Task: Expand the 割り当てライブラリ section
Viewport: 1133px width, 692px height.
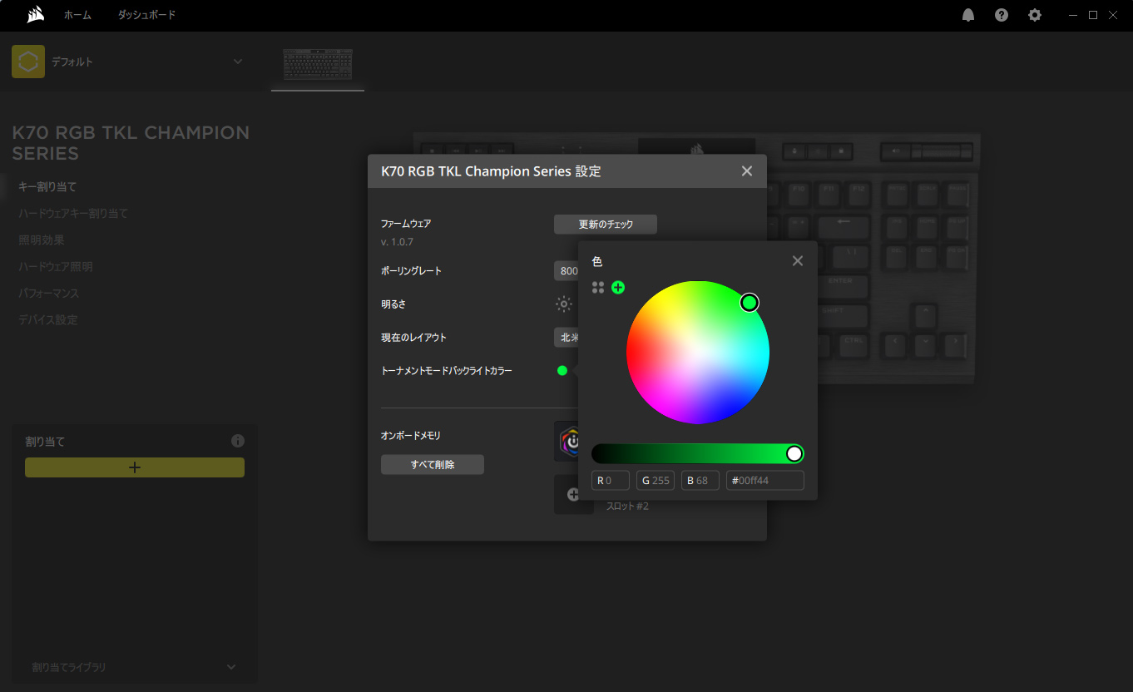Action: click(231, 667)
